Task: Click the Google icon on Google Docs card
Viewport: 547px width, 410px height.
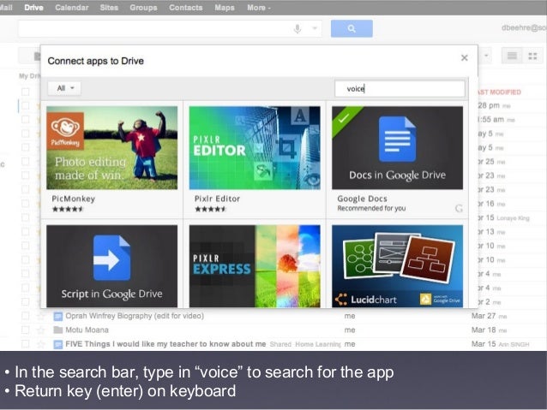Action: [459, 208]
